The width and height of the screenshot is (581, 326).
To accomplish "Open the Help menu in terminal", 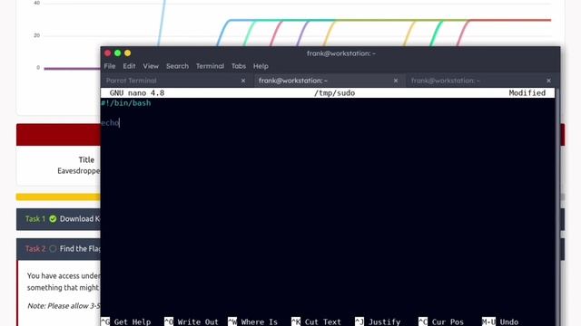I will (x=261, y=66).
